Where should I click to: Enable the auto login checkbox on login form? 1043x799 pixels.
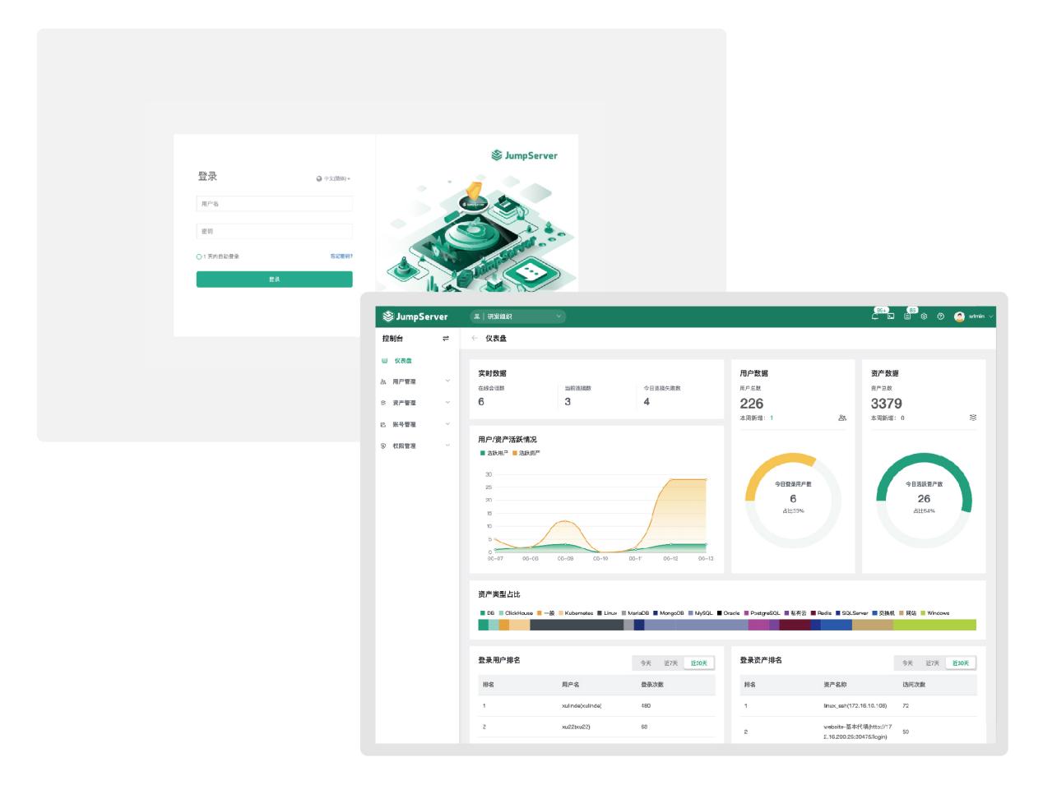click(199, 256)
